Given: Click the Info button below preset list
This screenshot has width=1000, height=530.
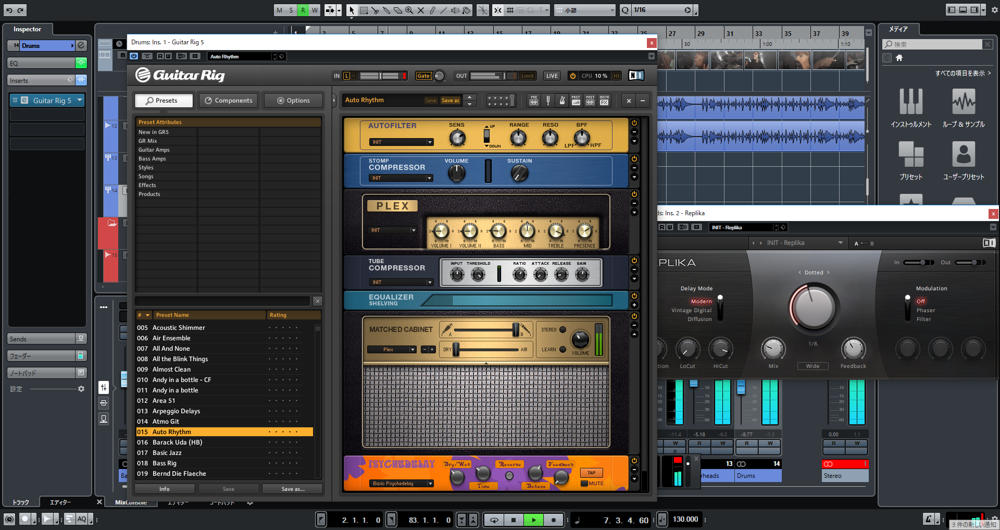Looking at the screenshot, I should [165, 489].
